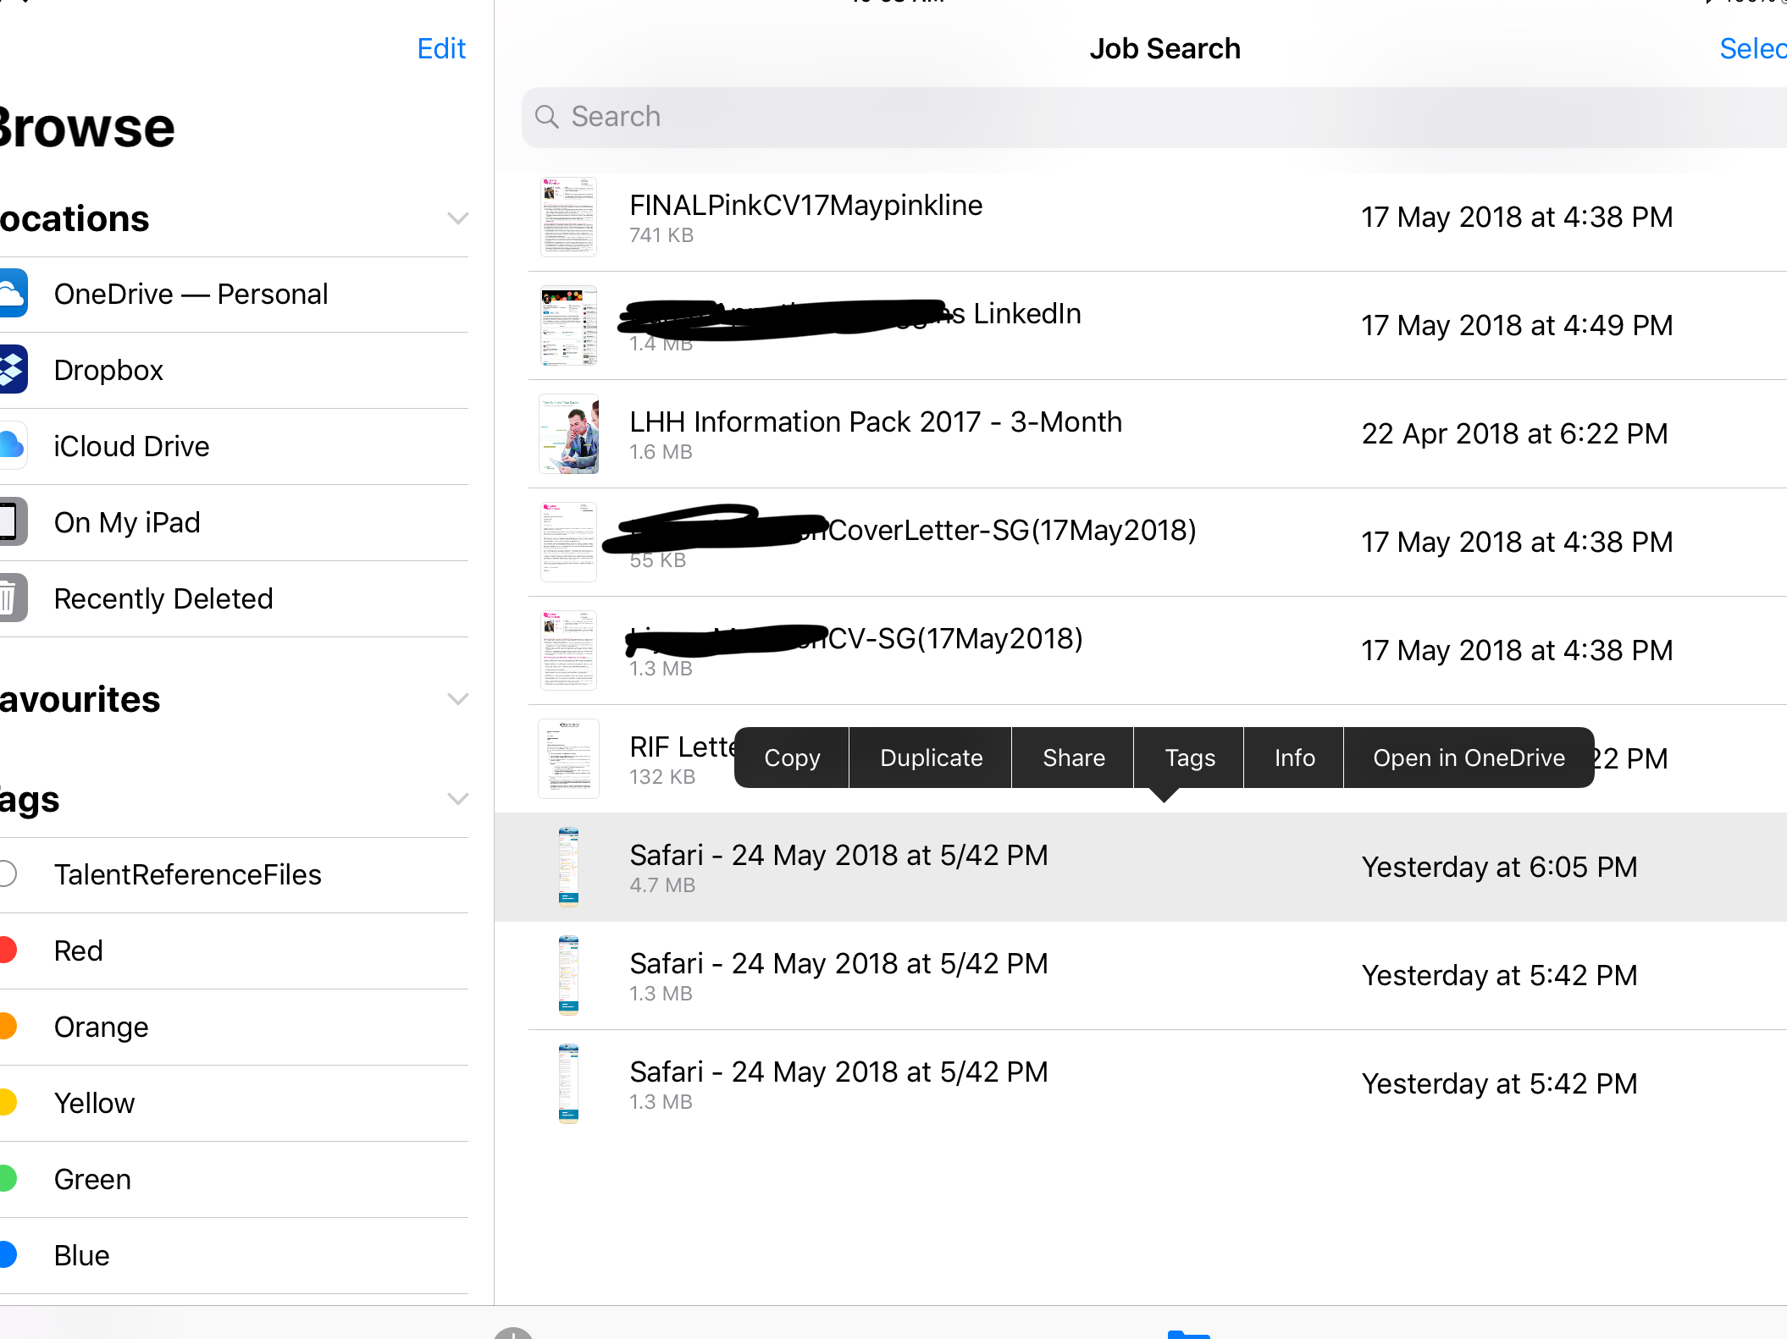The image size is (1787, 1339).
Task: Open FINALPinkCV17Maypinkline document thumbnail
Action: (568, 217)
